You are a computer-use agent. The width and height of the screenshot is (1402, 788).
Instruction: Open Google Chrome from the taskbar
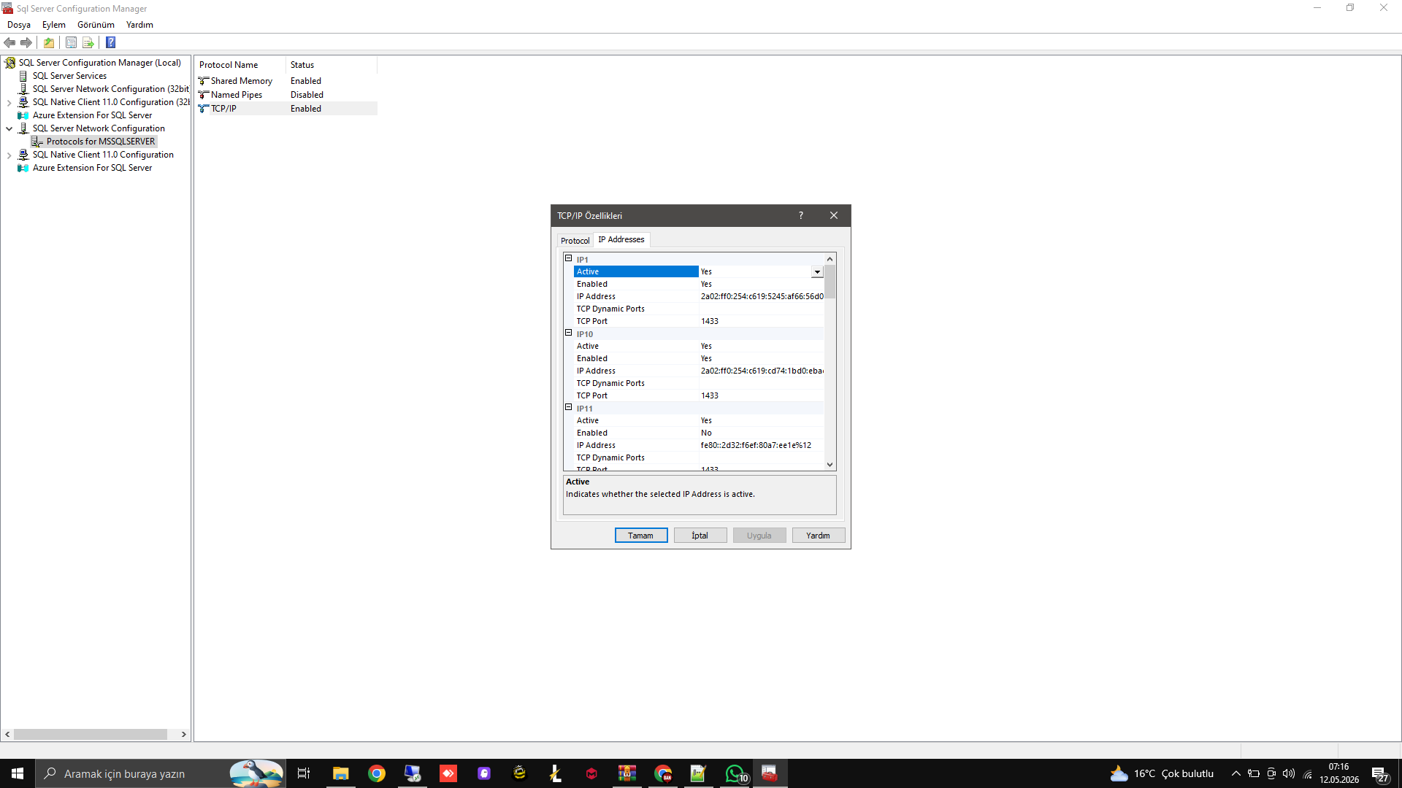point(377,773)
